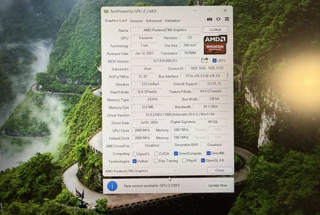Enable the CUDA checkbox

[156, 154]
